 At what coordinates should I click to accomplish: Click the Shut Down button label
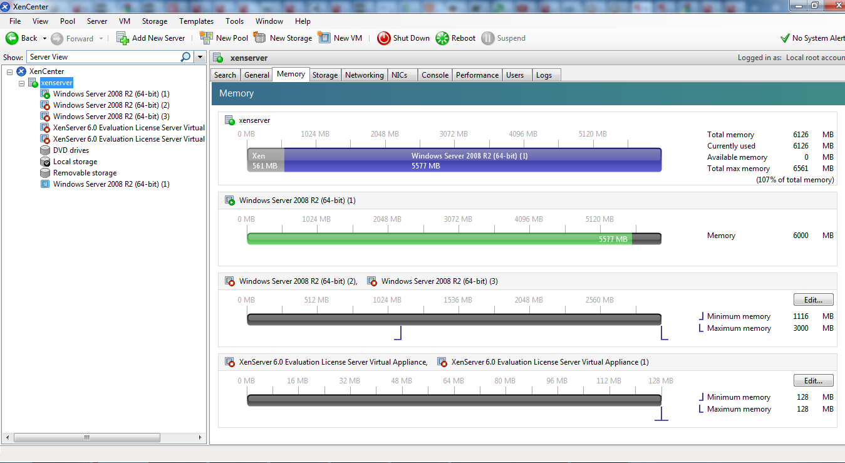pos(412,38)
